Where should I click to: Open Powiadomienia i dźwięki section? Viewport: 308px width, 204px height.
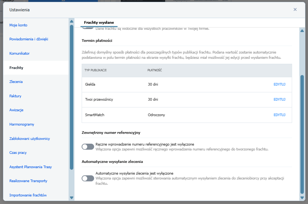[29, 39]
